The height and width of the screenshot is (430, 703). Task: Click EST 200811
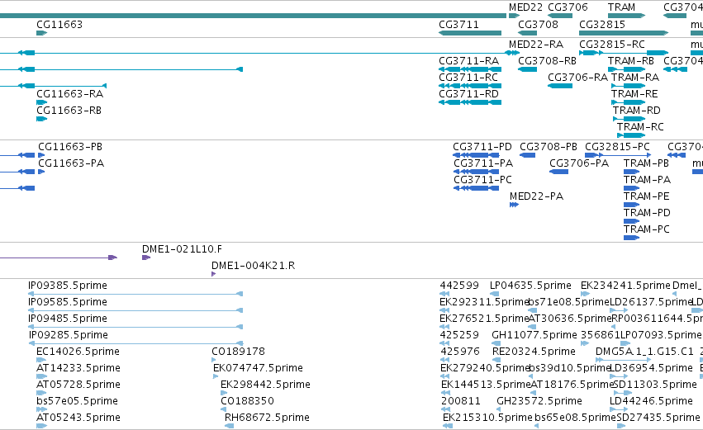(461, 402)
